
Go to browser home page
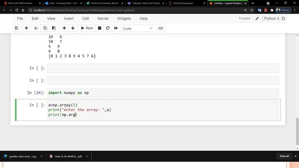23,10
